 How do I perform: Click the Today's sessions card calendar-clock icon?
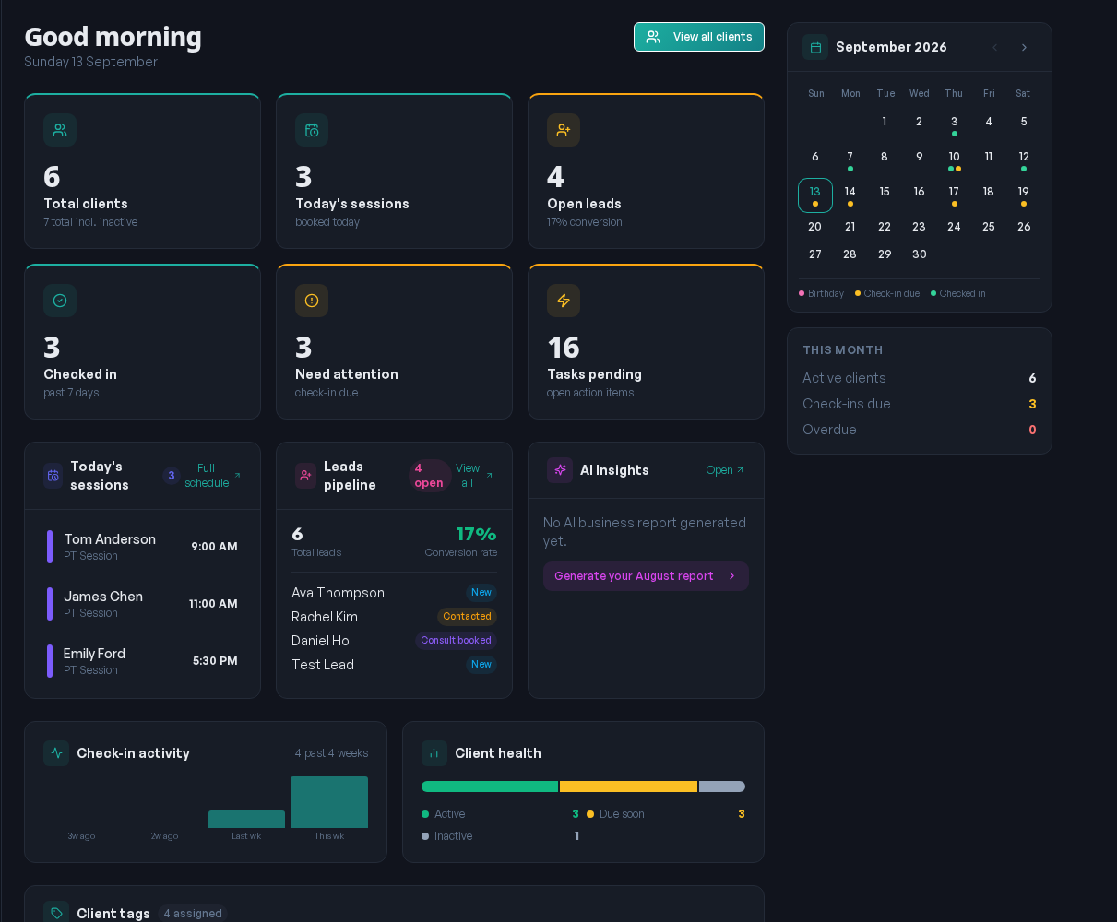coord(312,130)
